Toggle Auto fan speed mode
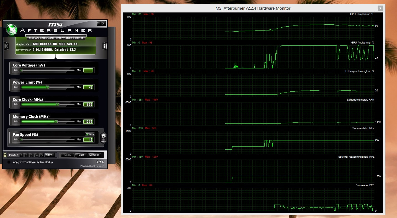The image size is (397, 218). [90, 134]
